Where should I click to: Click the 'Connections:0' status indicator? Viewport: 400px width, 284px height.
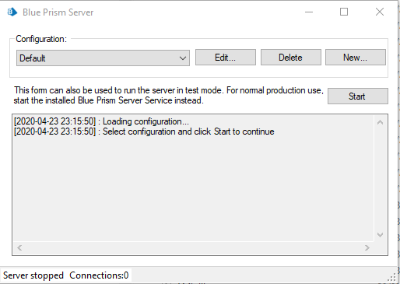(x=99, y=275)
